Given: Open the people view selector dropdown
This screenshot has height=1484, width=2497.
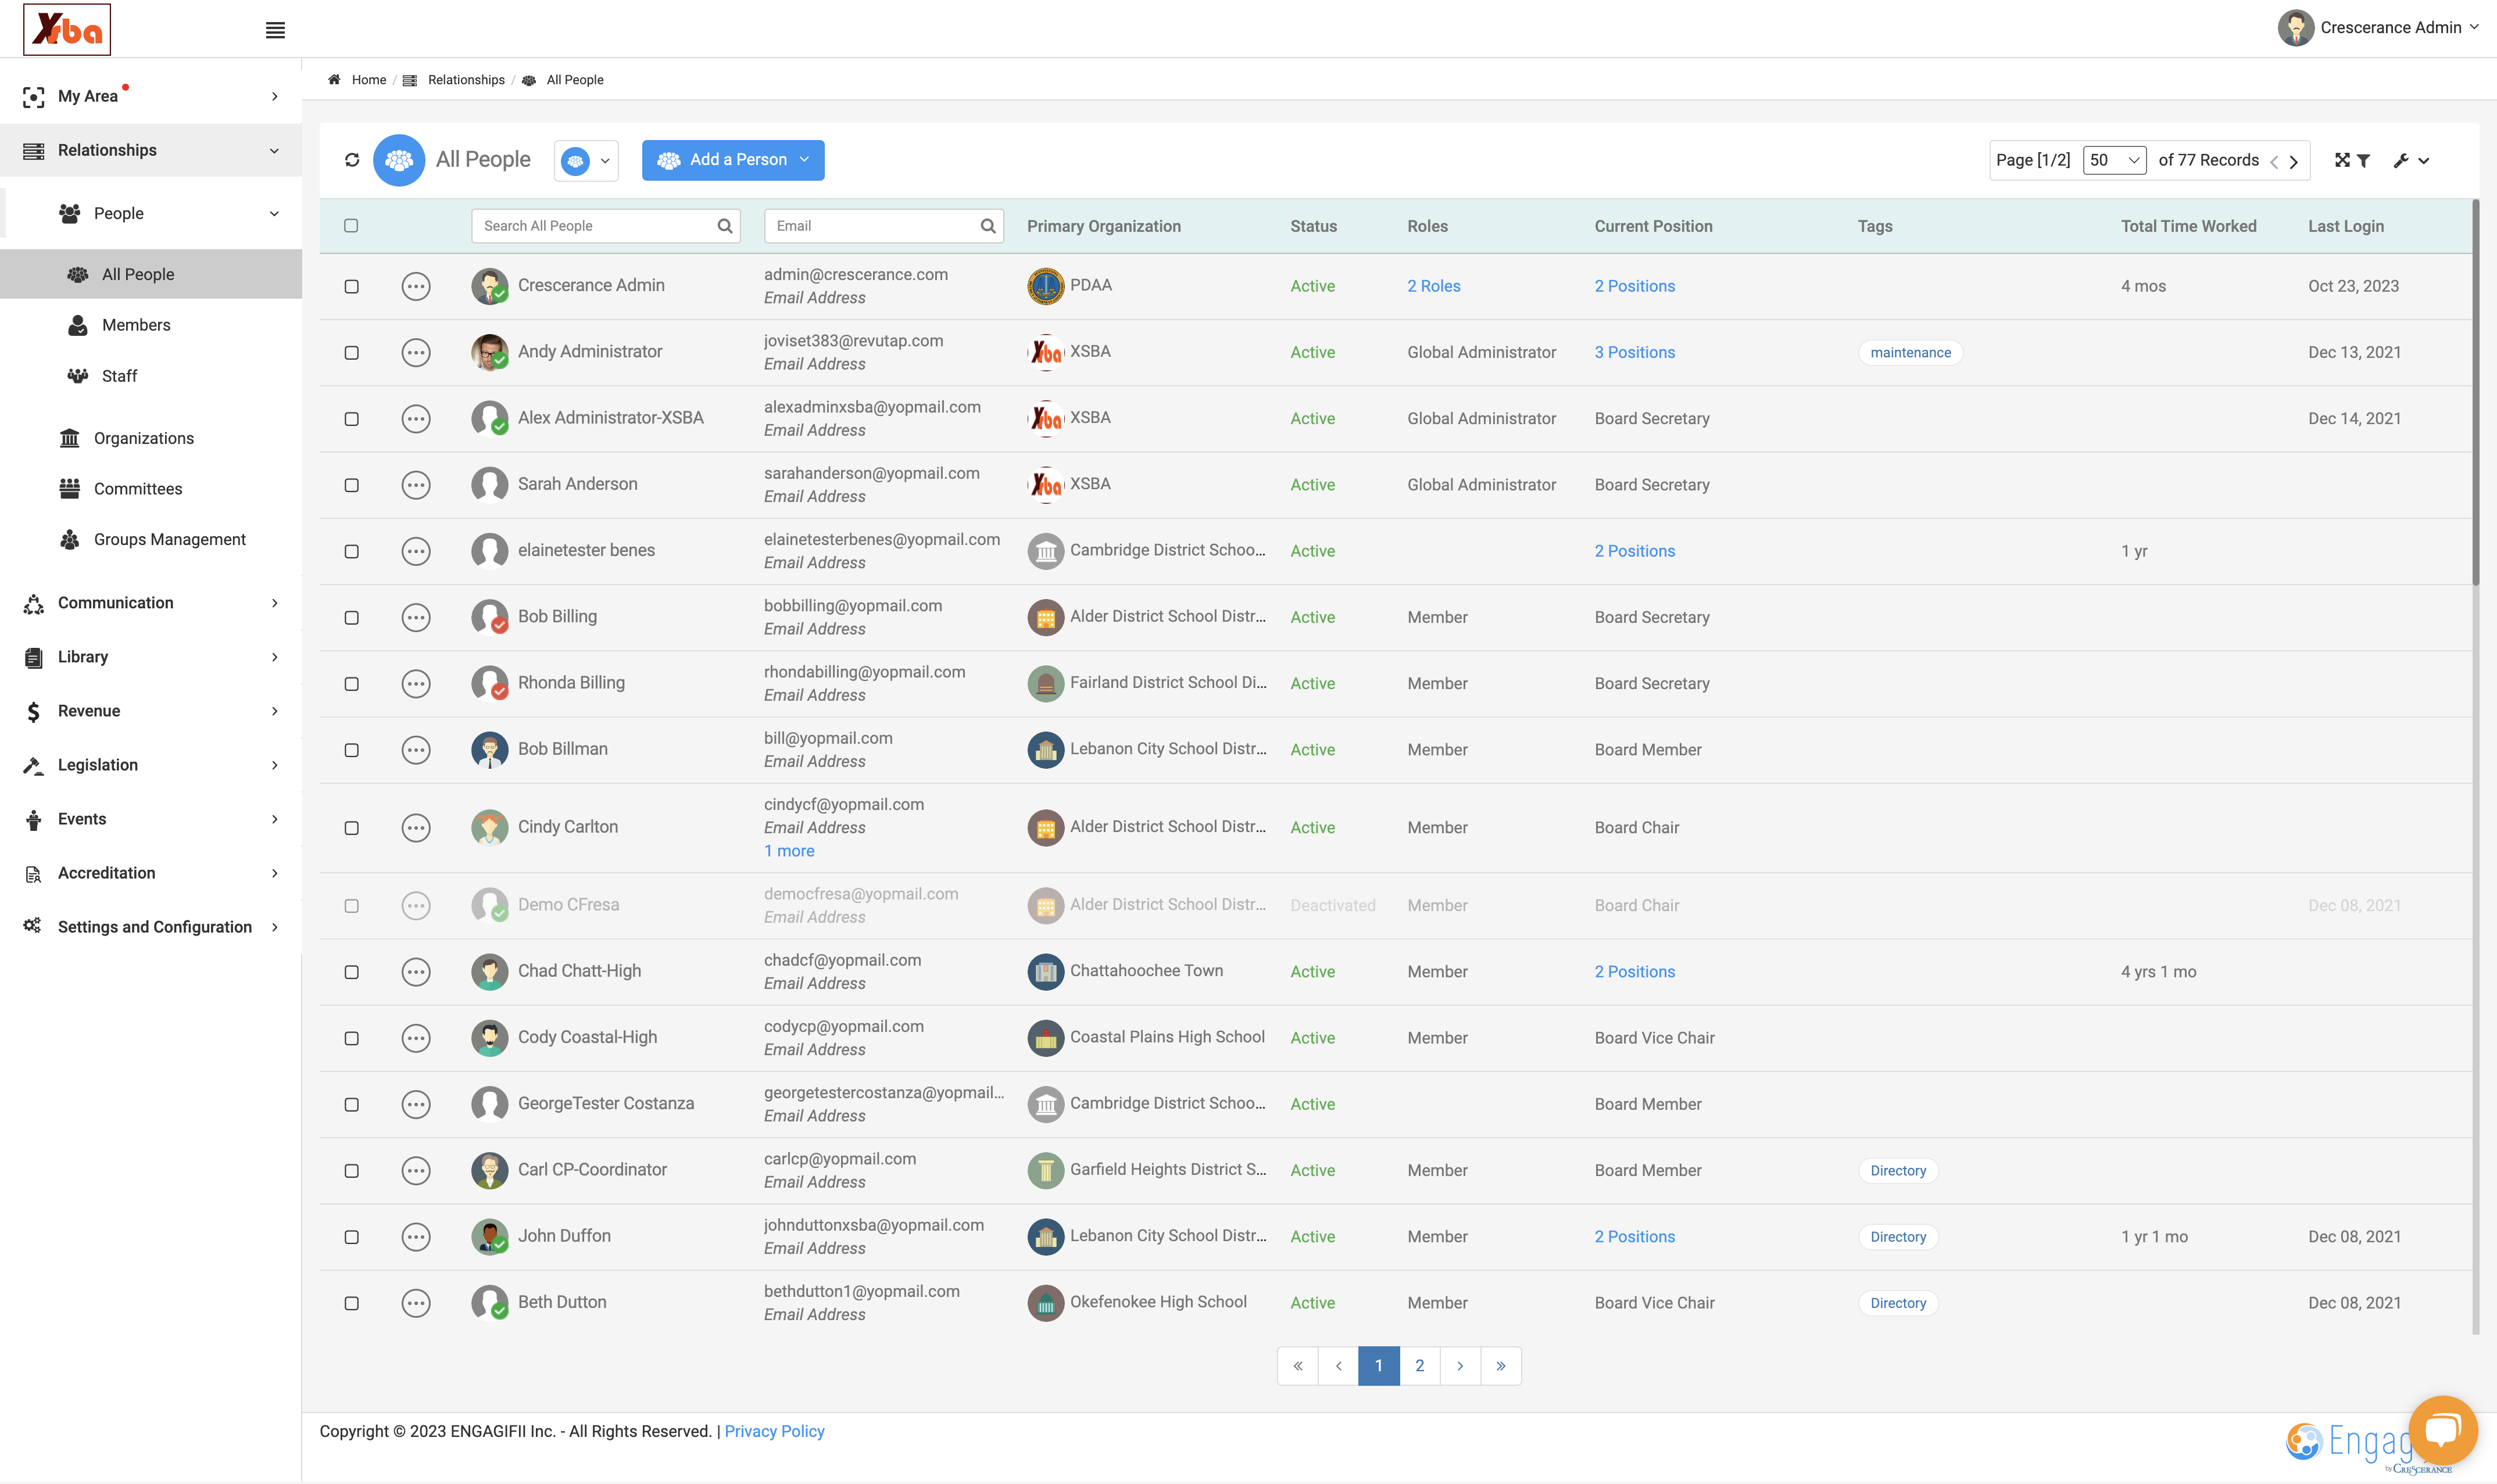Looking at the screenshot, I should [x=586, y=161].
